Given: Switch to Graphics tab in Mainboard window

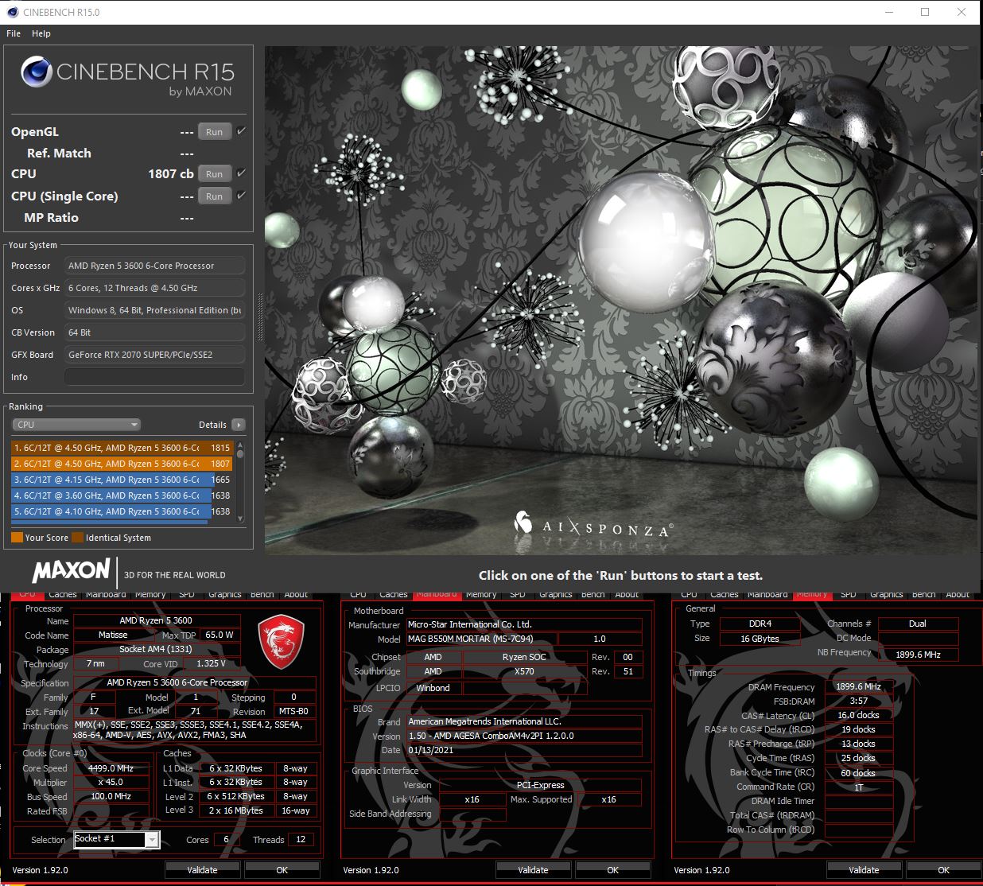Looking at the screenshot, I should pyautogui.click(x=555, y=595).
